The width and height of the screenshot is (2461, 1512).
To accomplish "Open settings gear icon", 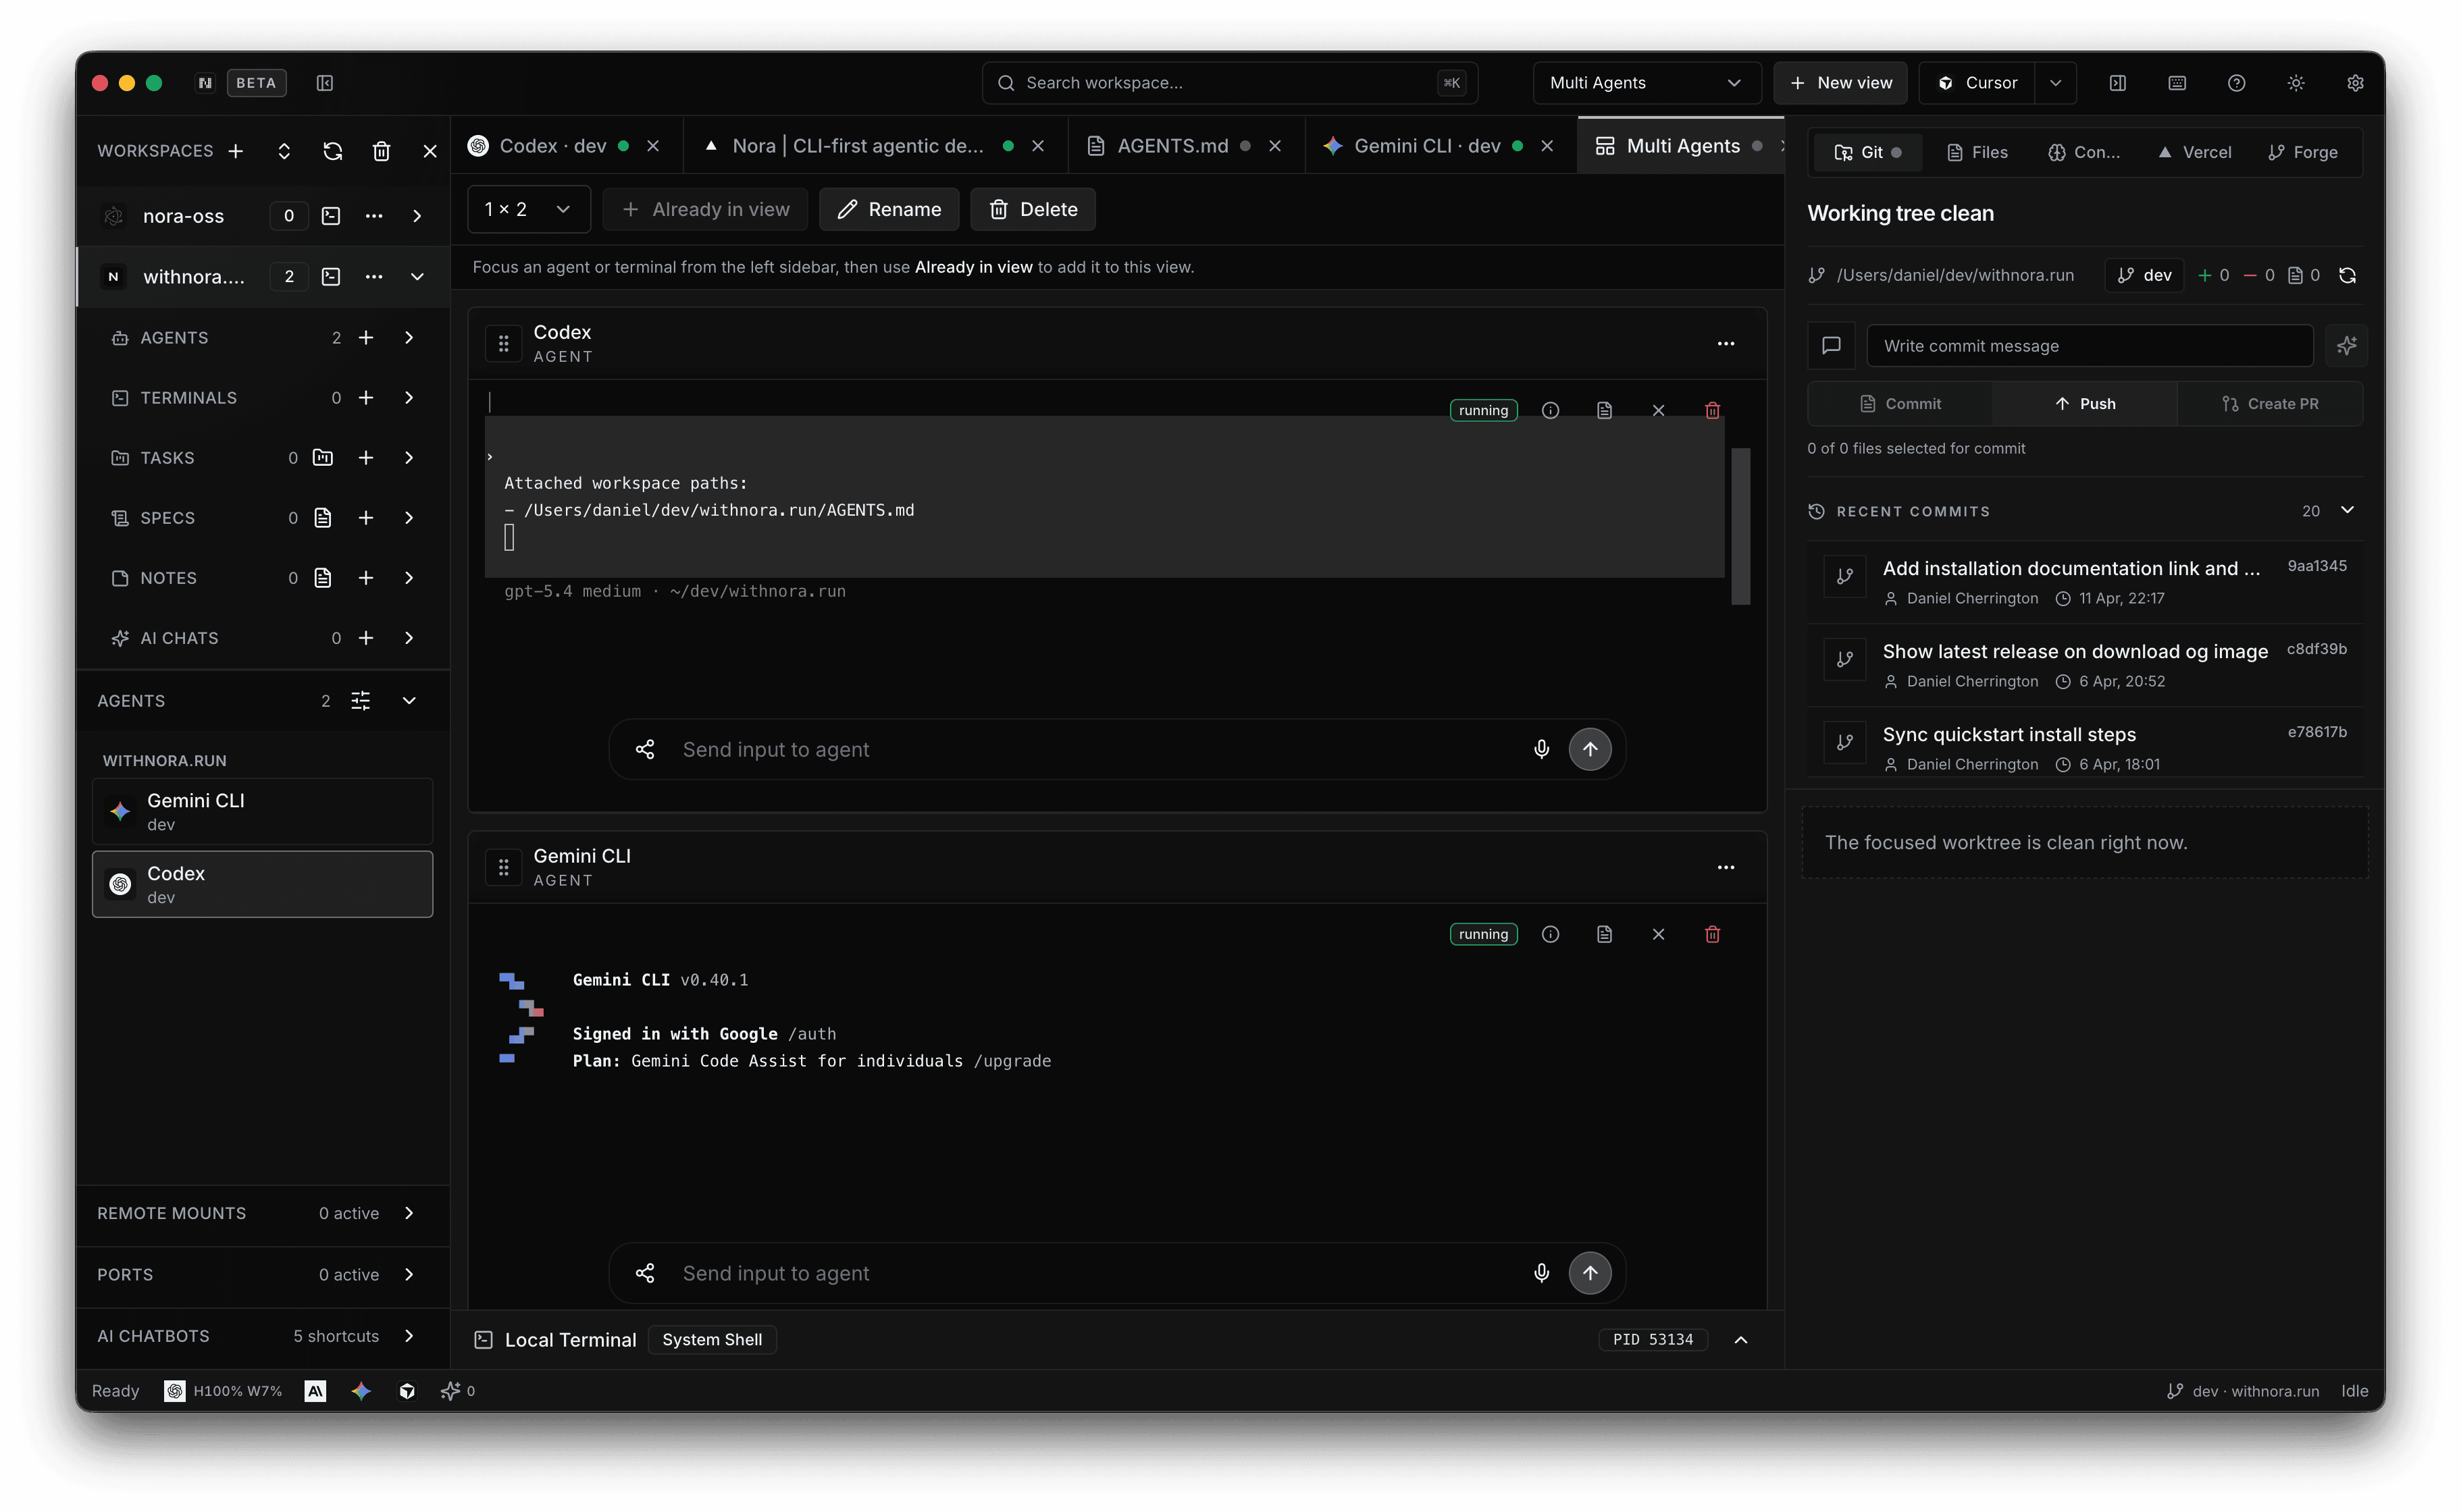I will coord(2356,83).
